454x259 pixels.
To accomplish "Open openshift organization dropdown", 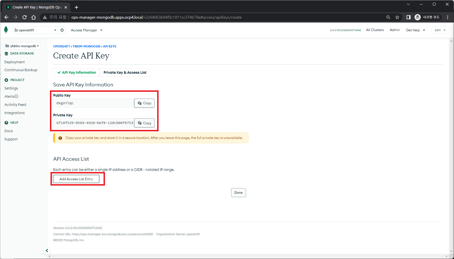I will click(35, 30).
